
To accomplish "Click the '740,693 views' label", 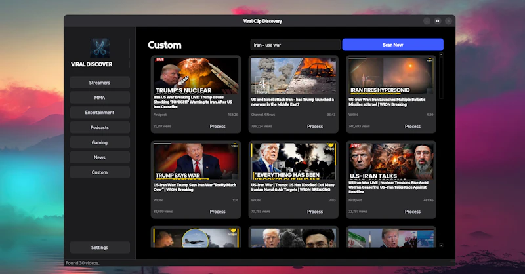I will point(359,126).
